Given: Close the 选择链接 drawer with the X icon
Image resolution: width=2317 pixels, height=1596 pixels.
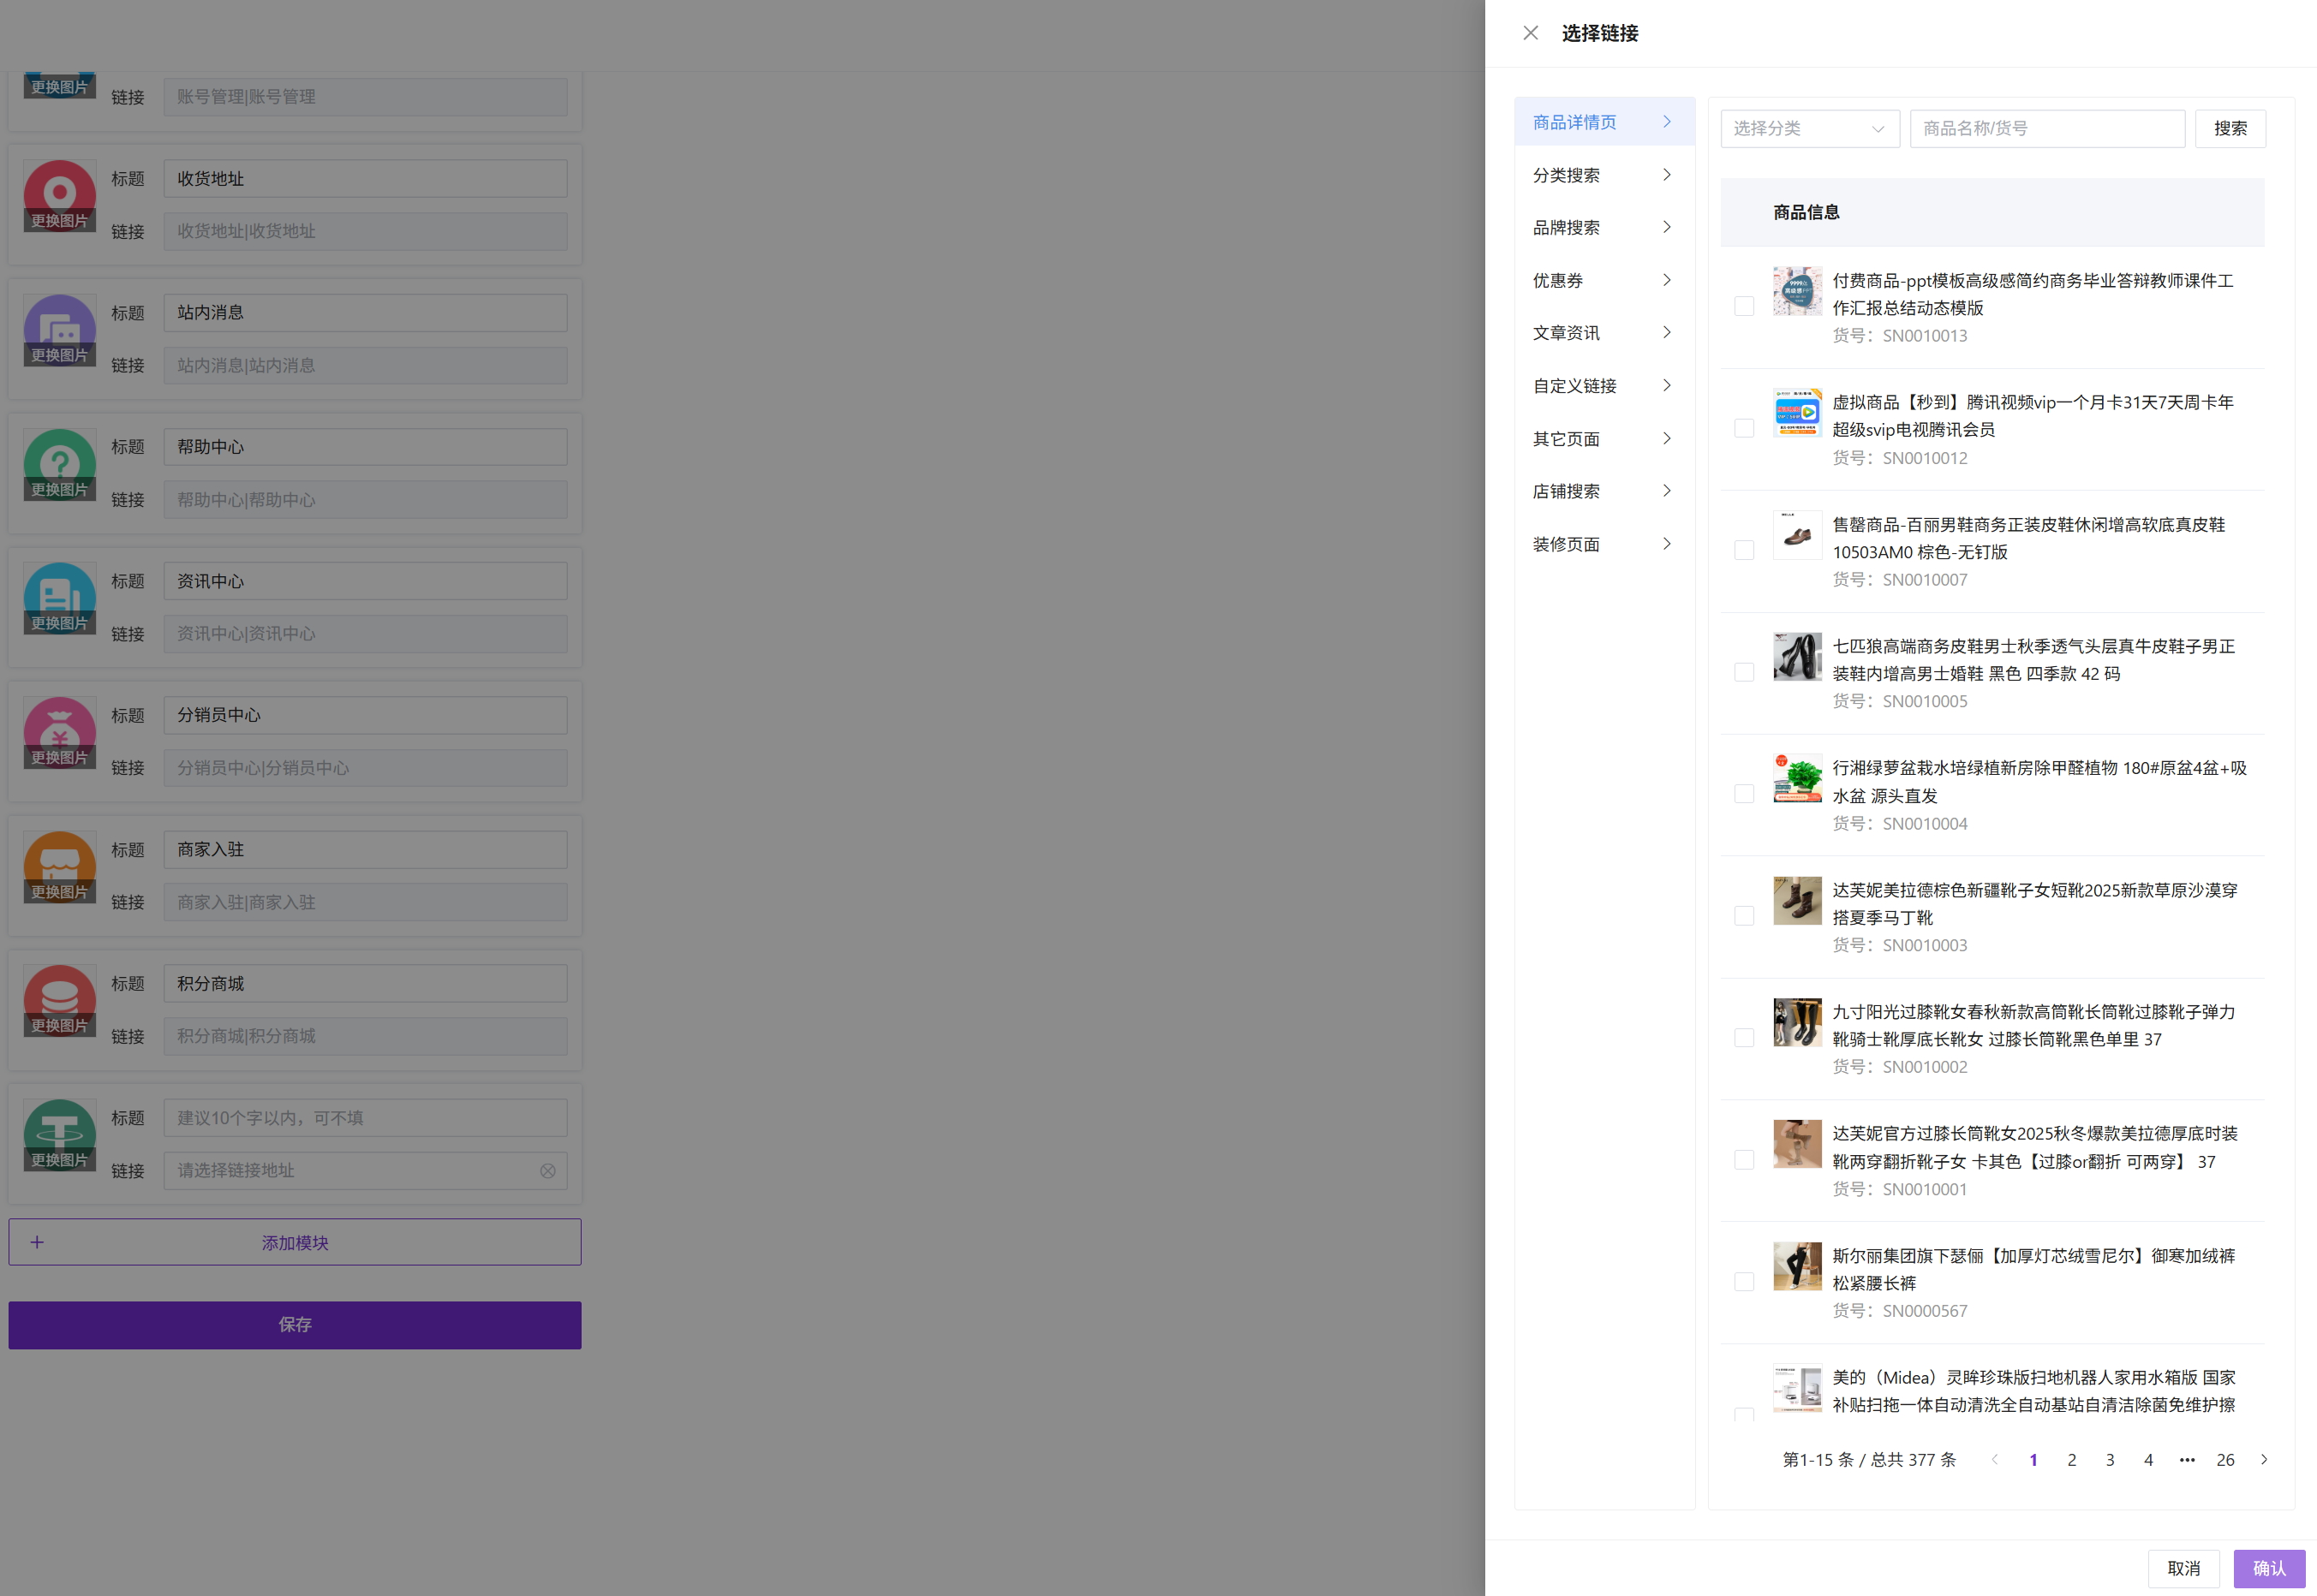Looking at the screenshot, I should pos(1530,33).
